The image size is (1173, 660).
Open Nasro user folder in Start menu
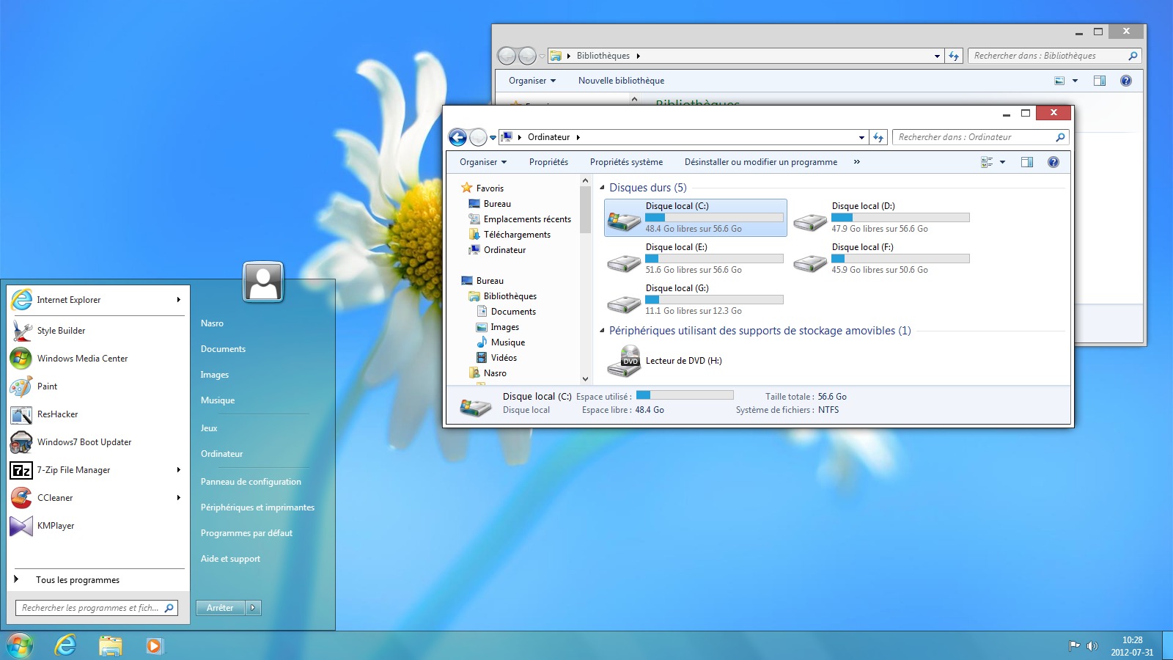click(x=212, y=323)
